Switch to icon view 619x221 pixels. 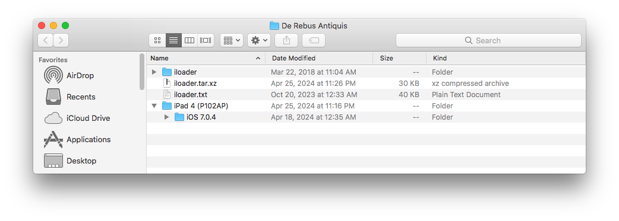(x=157, y=40)
